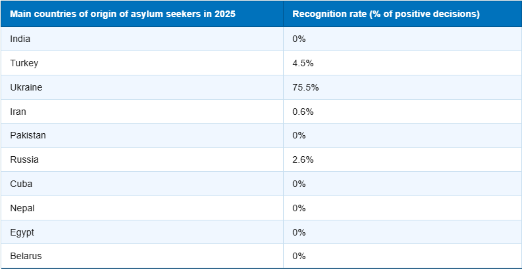Click Russia's 2.6% recognition rate
Screen dimensions: 522x269
pyautogui.click(x=303, y=159)
